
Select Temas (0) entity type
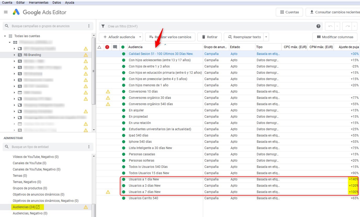coord(20,176)
